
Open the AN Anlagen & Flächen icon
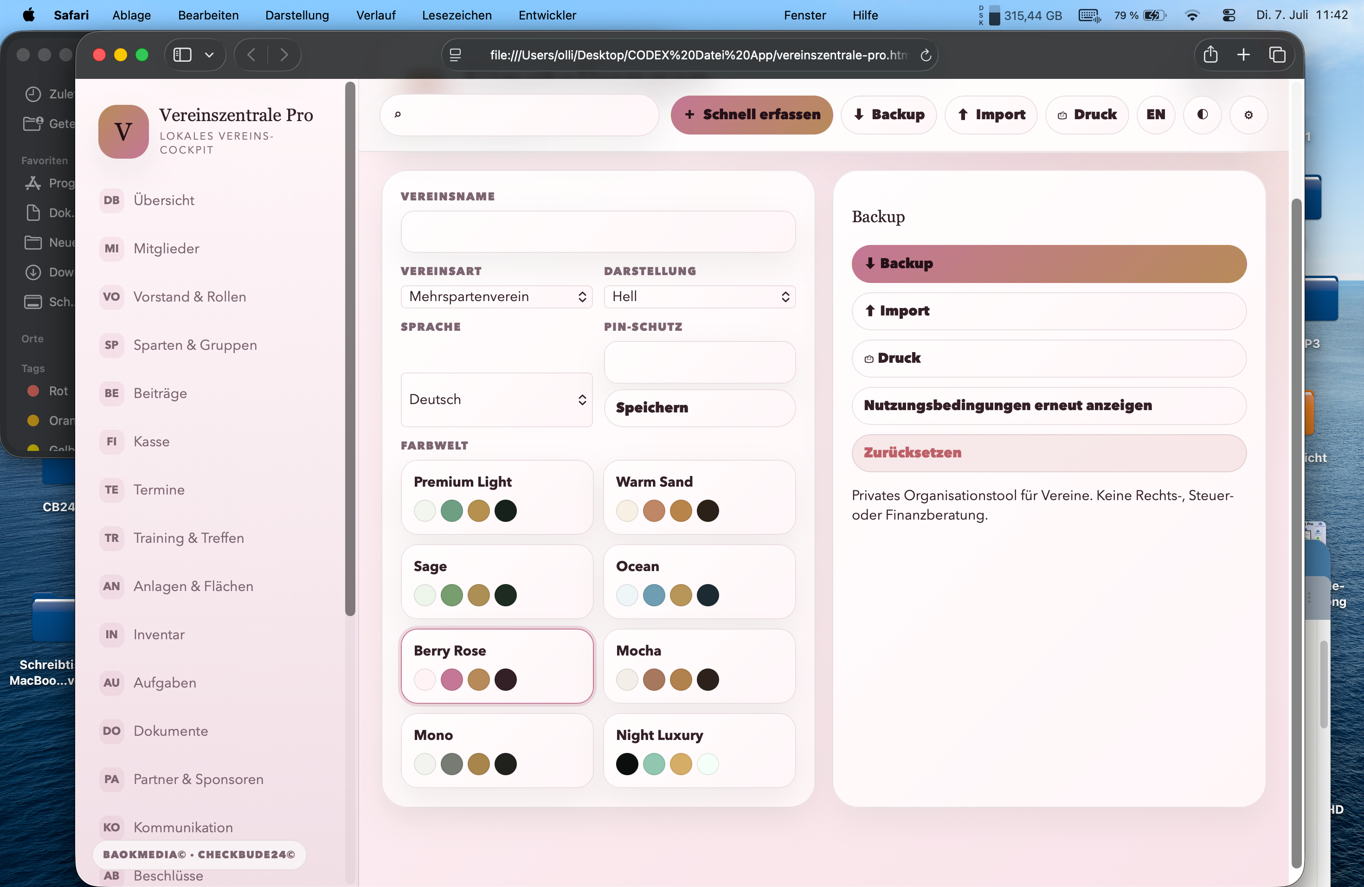point(112,586)
